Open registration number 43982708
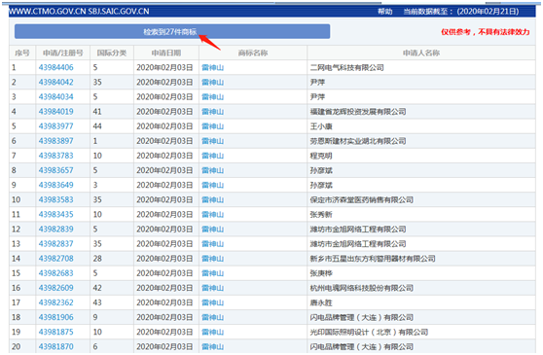Image resolution: width=543 pixels, height=355 pixels. (56, 259)
